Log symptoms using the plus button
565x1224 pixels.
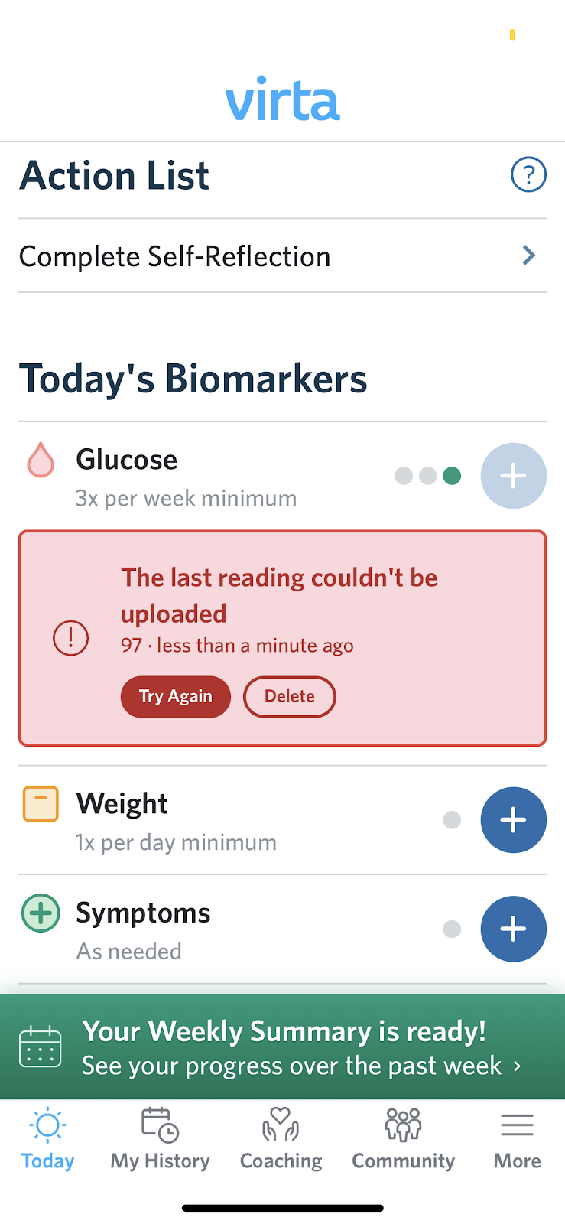click(x=513, y=929)
